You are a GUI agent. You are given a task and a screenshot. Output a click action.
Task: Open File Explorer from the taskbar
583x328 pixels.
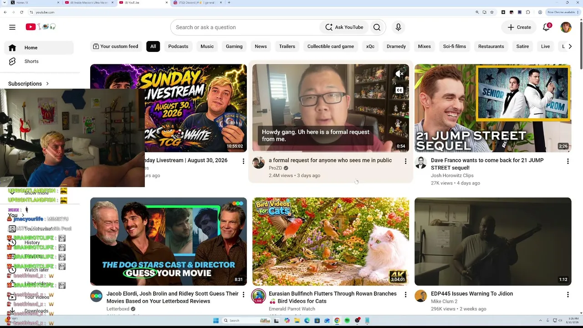click(297, 321)
